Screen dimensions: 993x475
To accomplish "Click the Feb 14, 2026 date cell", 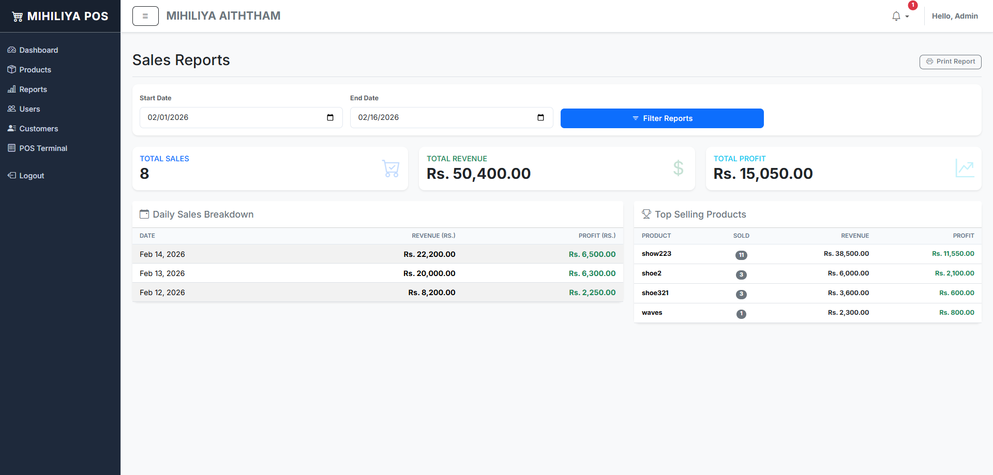I will coord(162,254).
